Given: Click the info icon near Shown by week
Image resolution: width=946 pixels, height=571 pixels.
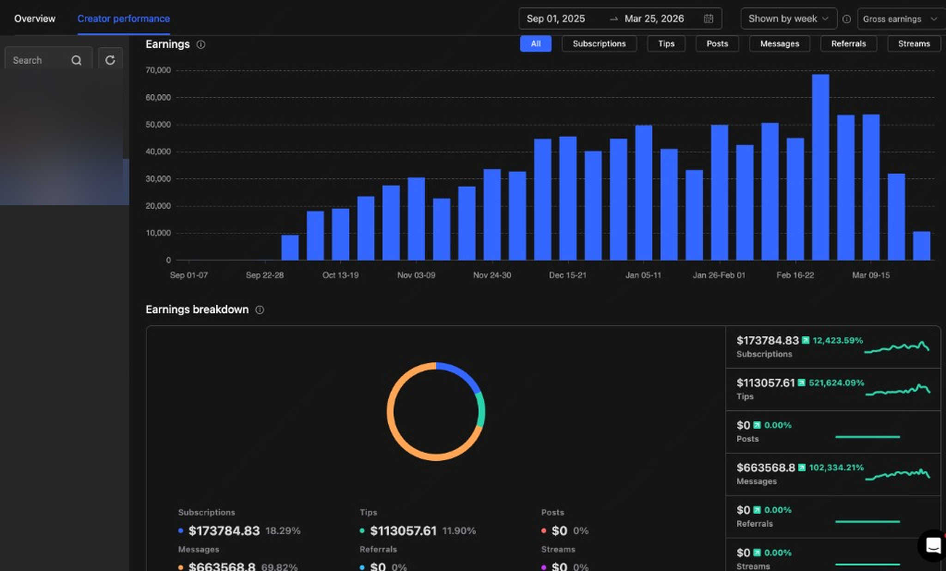Looking at the screenshot, I should point(847,19).
